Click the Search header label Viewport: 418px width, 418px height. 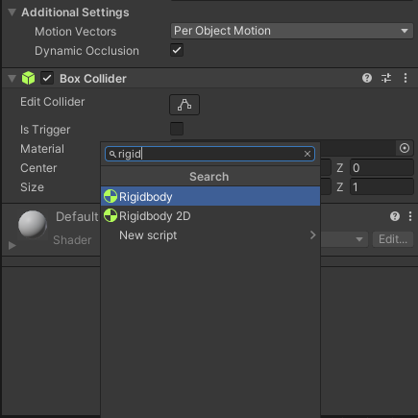coord(209,177)
